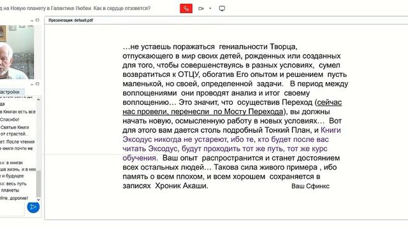This screenshot has width=408, height=229.
Task: Click the 'Презентация: default.pdf' title
Action: pos(71,20)
